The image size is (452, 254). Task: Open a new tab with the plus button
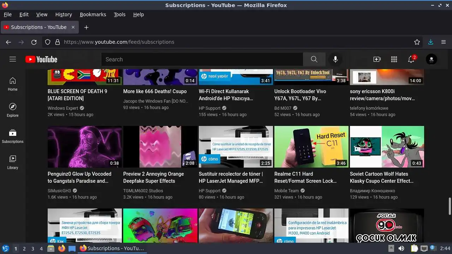86,27
